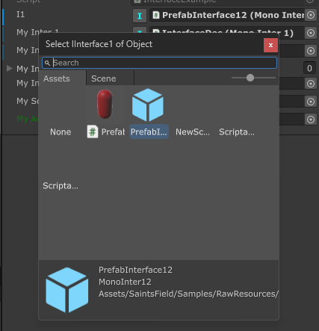Image resolution: width=319 pixels, height=331 pixels.
Task: Expand the My In foldout arrow
Action: (x=9, y=68)
